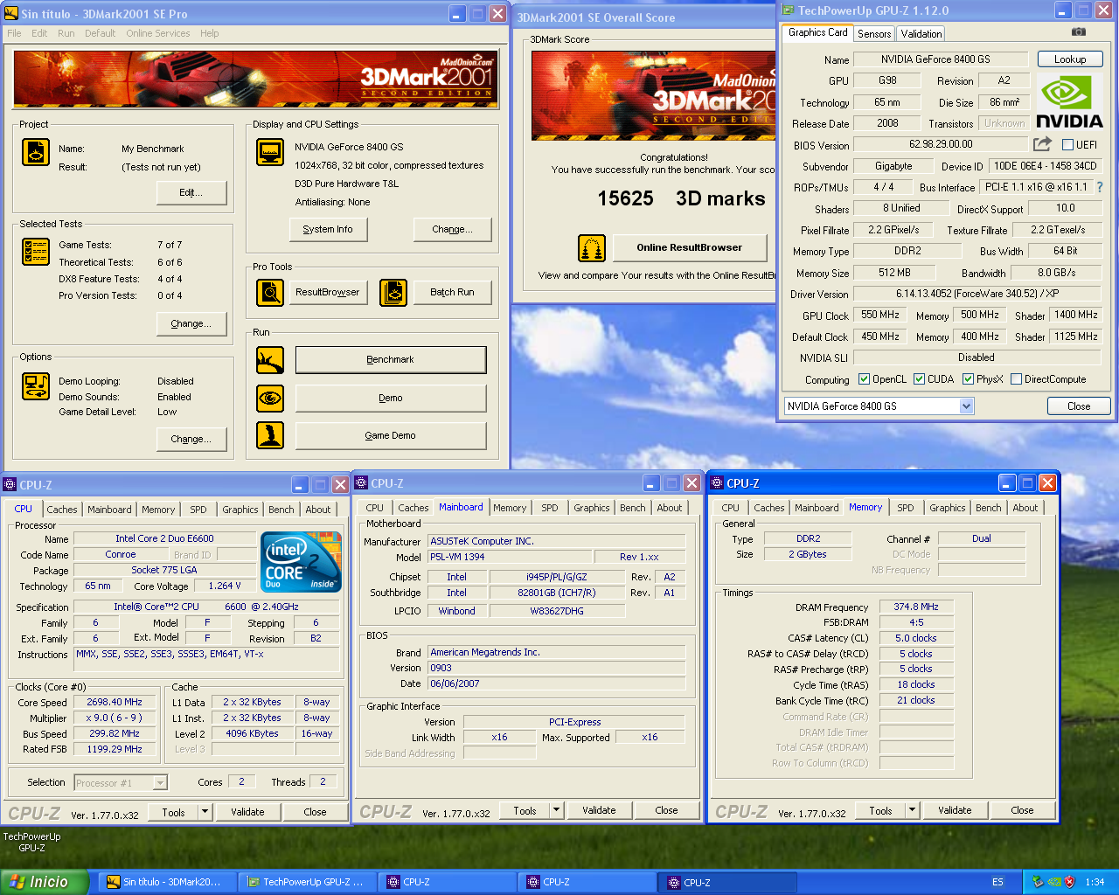1119x895 pixels.
Task: Open the TechPowerUp GPU-Z desktop shortcut
Action: pyautogui.click(x=31, y=842)
